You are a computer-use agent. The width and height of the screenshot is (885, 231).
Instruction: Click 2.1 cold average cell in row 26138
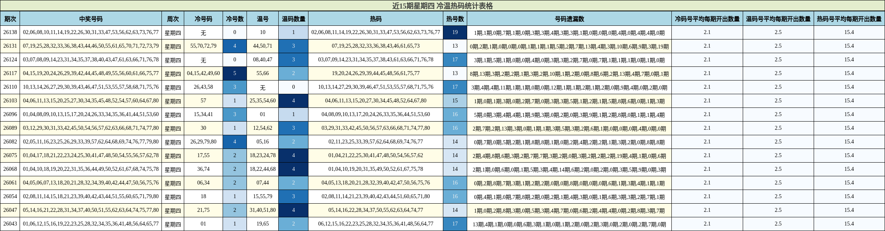pos(707,32)
